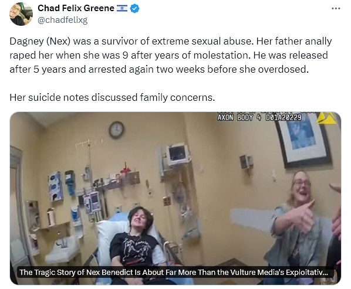The width and height of the screenshot is (351, 289).
Task: Click the wall clock in preview image
Action: click(x=117, y=130)
